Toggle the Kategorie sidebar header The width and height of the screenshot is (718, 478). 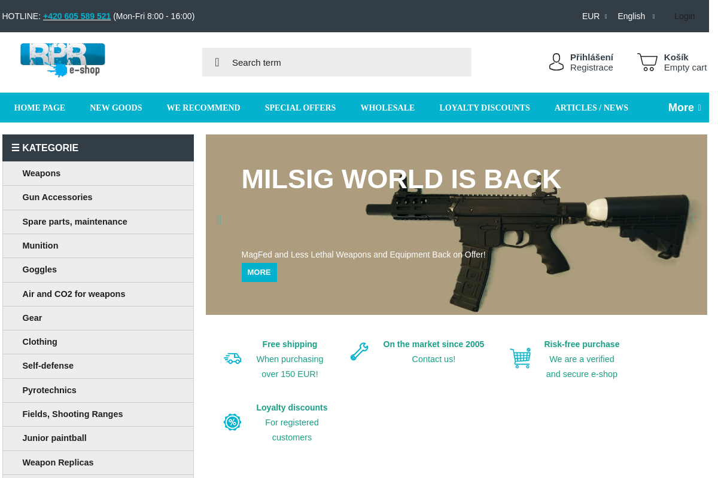pos(98,148)
